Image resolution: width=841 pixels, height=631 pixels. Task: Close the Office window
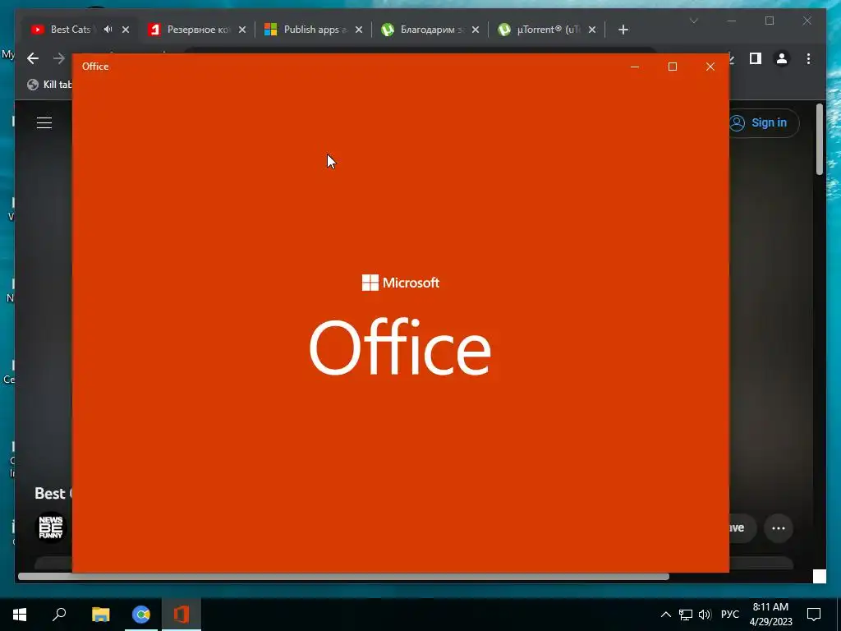(x=710, y=67)
